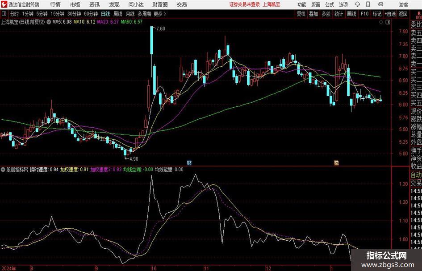Click the 2024年 date axis label

(8, 268)
